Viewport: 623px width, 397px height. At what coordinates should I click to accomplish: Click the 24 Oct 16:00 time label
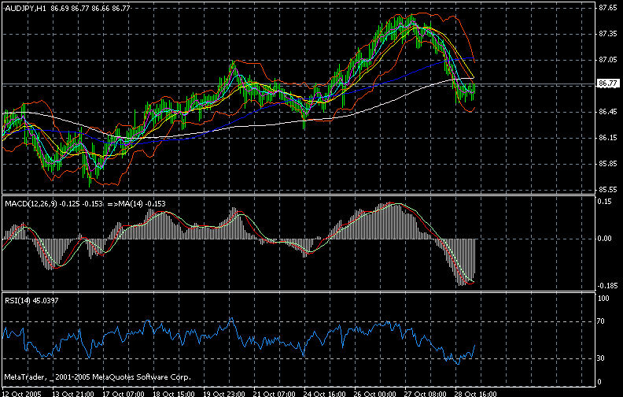325,393
